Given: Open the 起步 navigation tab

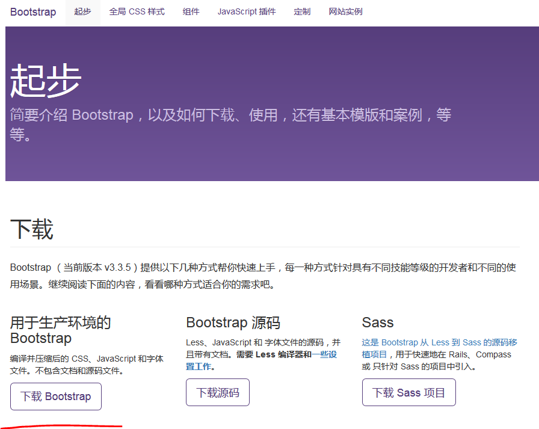Looking at the screenshot, I should coord(82,11).
